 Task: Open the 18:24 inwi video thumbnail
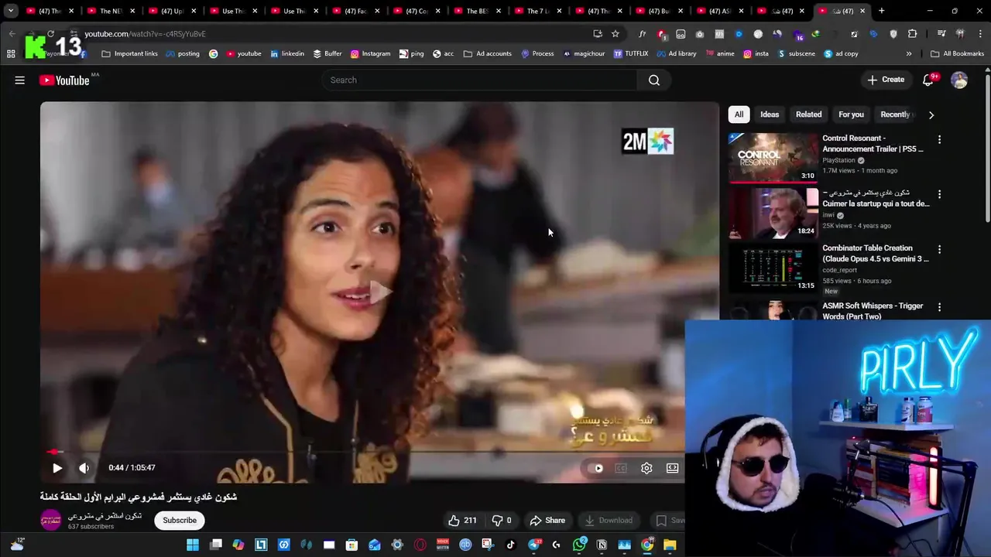[773, 213]
